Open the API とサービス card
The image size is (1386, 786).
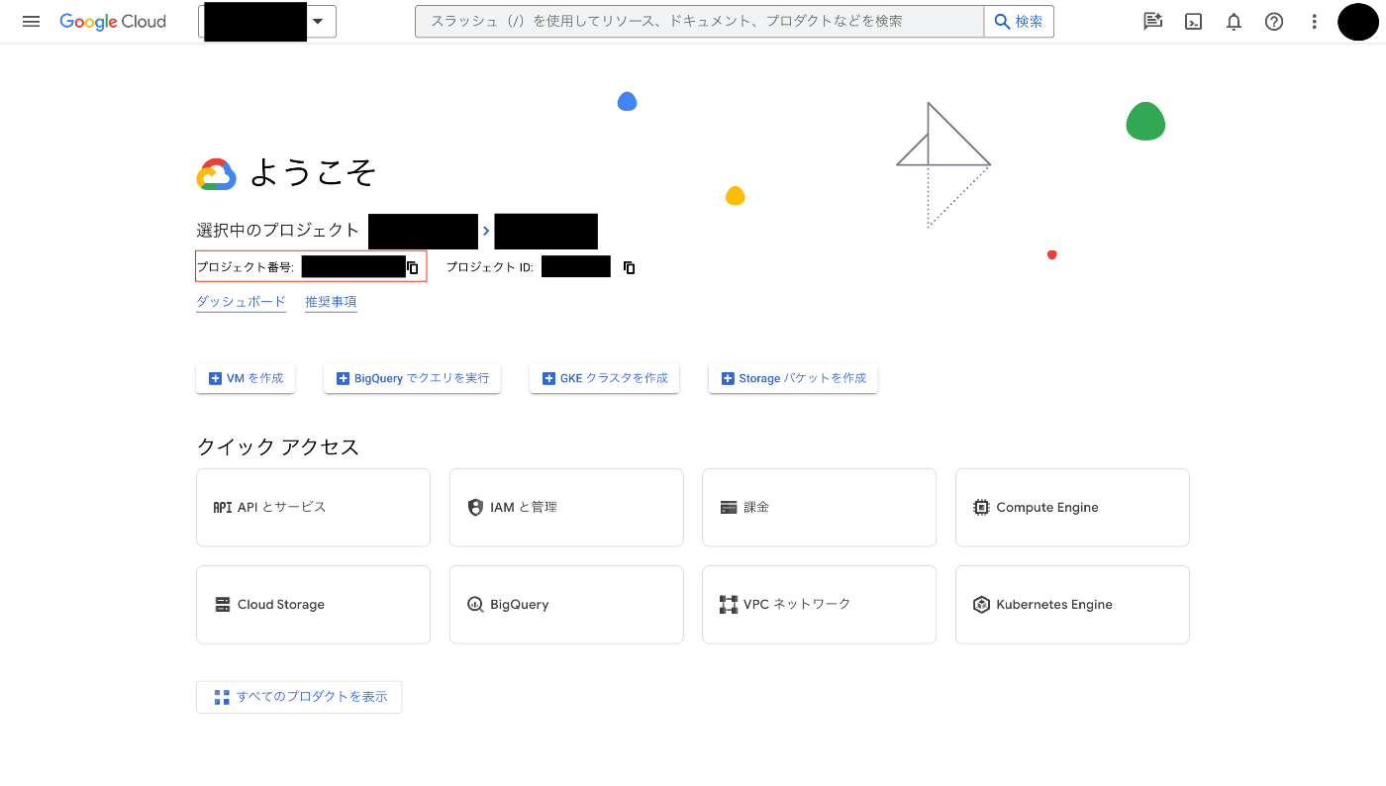(x=313, y=507)
